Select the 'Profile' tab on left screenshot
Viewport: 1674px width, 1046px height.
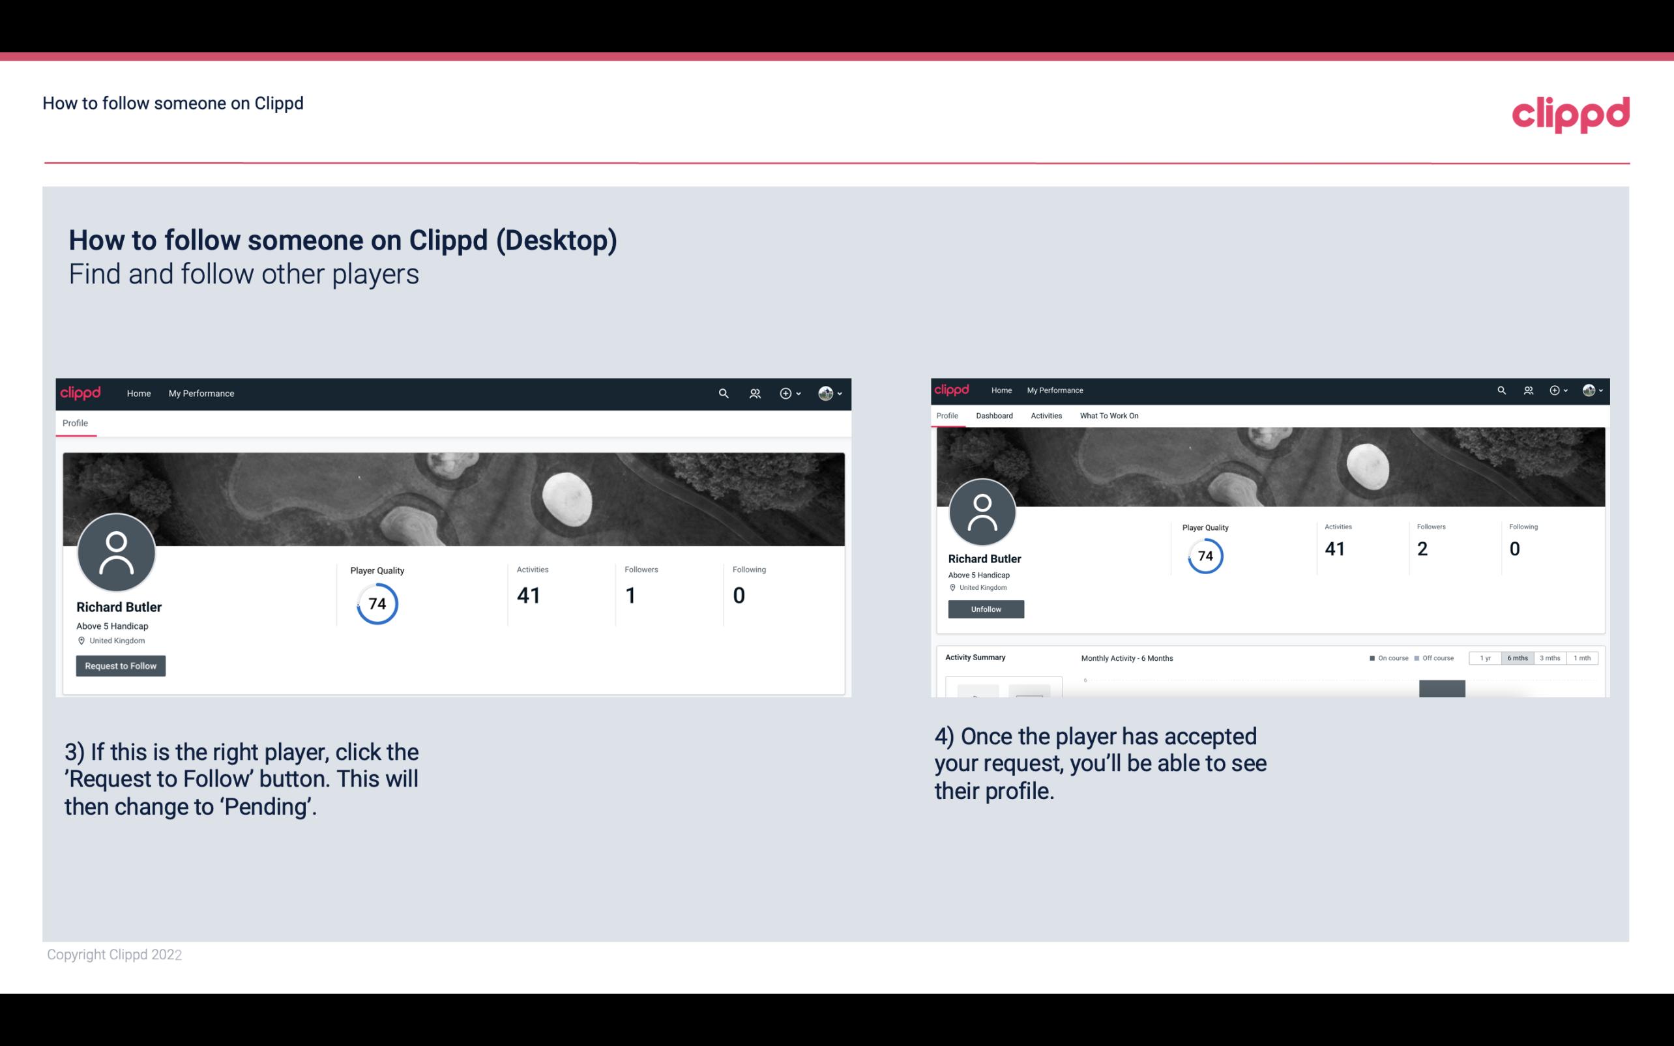(75, 423)
